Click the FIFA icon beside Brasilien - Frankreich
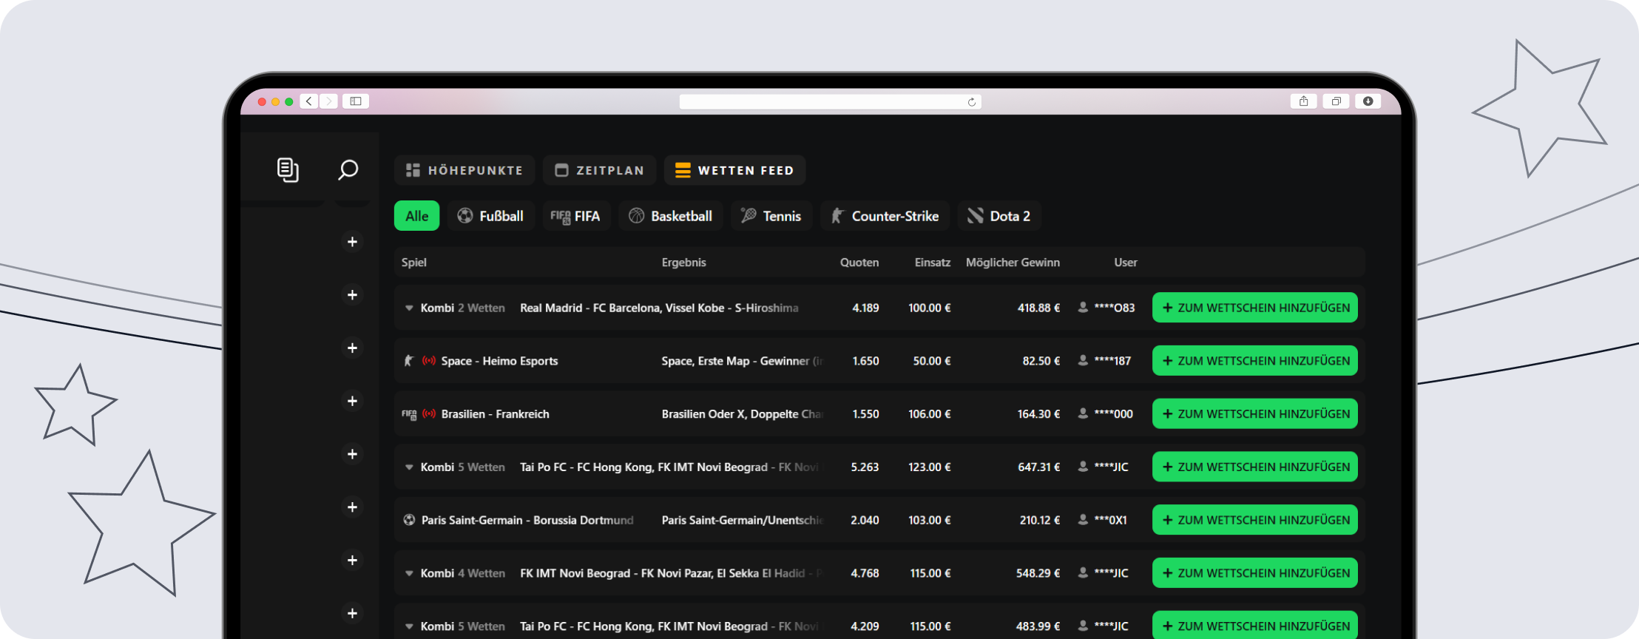 coord(409,414)
